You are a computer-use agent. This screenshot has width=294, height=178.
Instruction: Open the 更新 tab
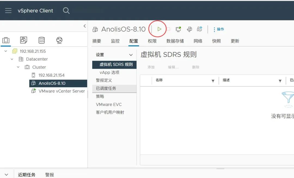235,41
